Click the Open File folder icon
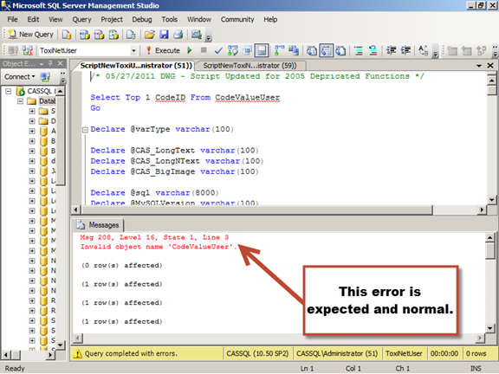Viewport: 499px width, 374px height. 149,35
